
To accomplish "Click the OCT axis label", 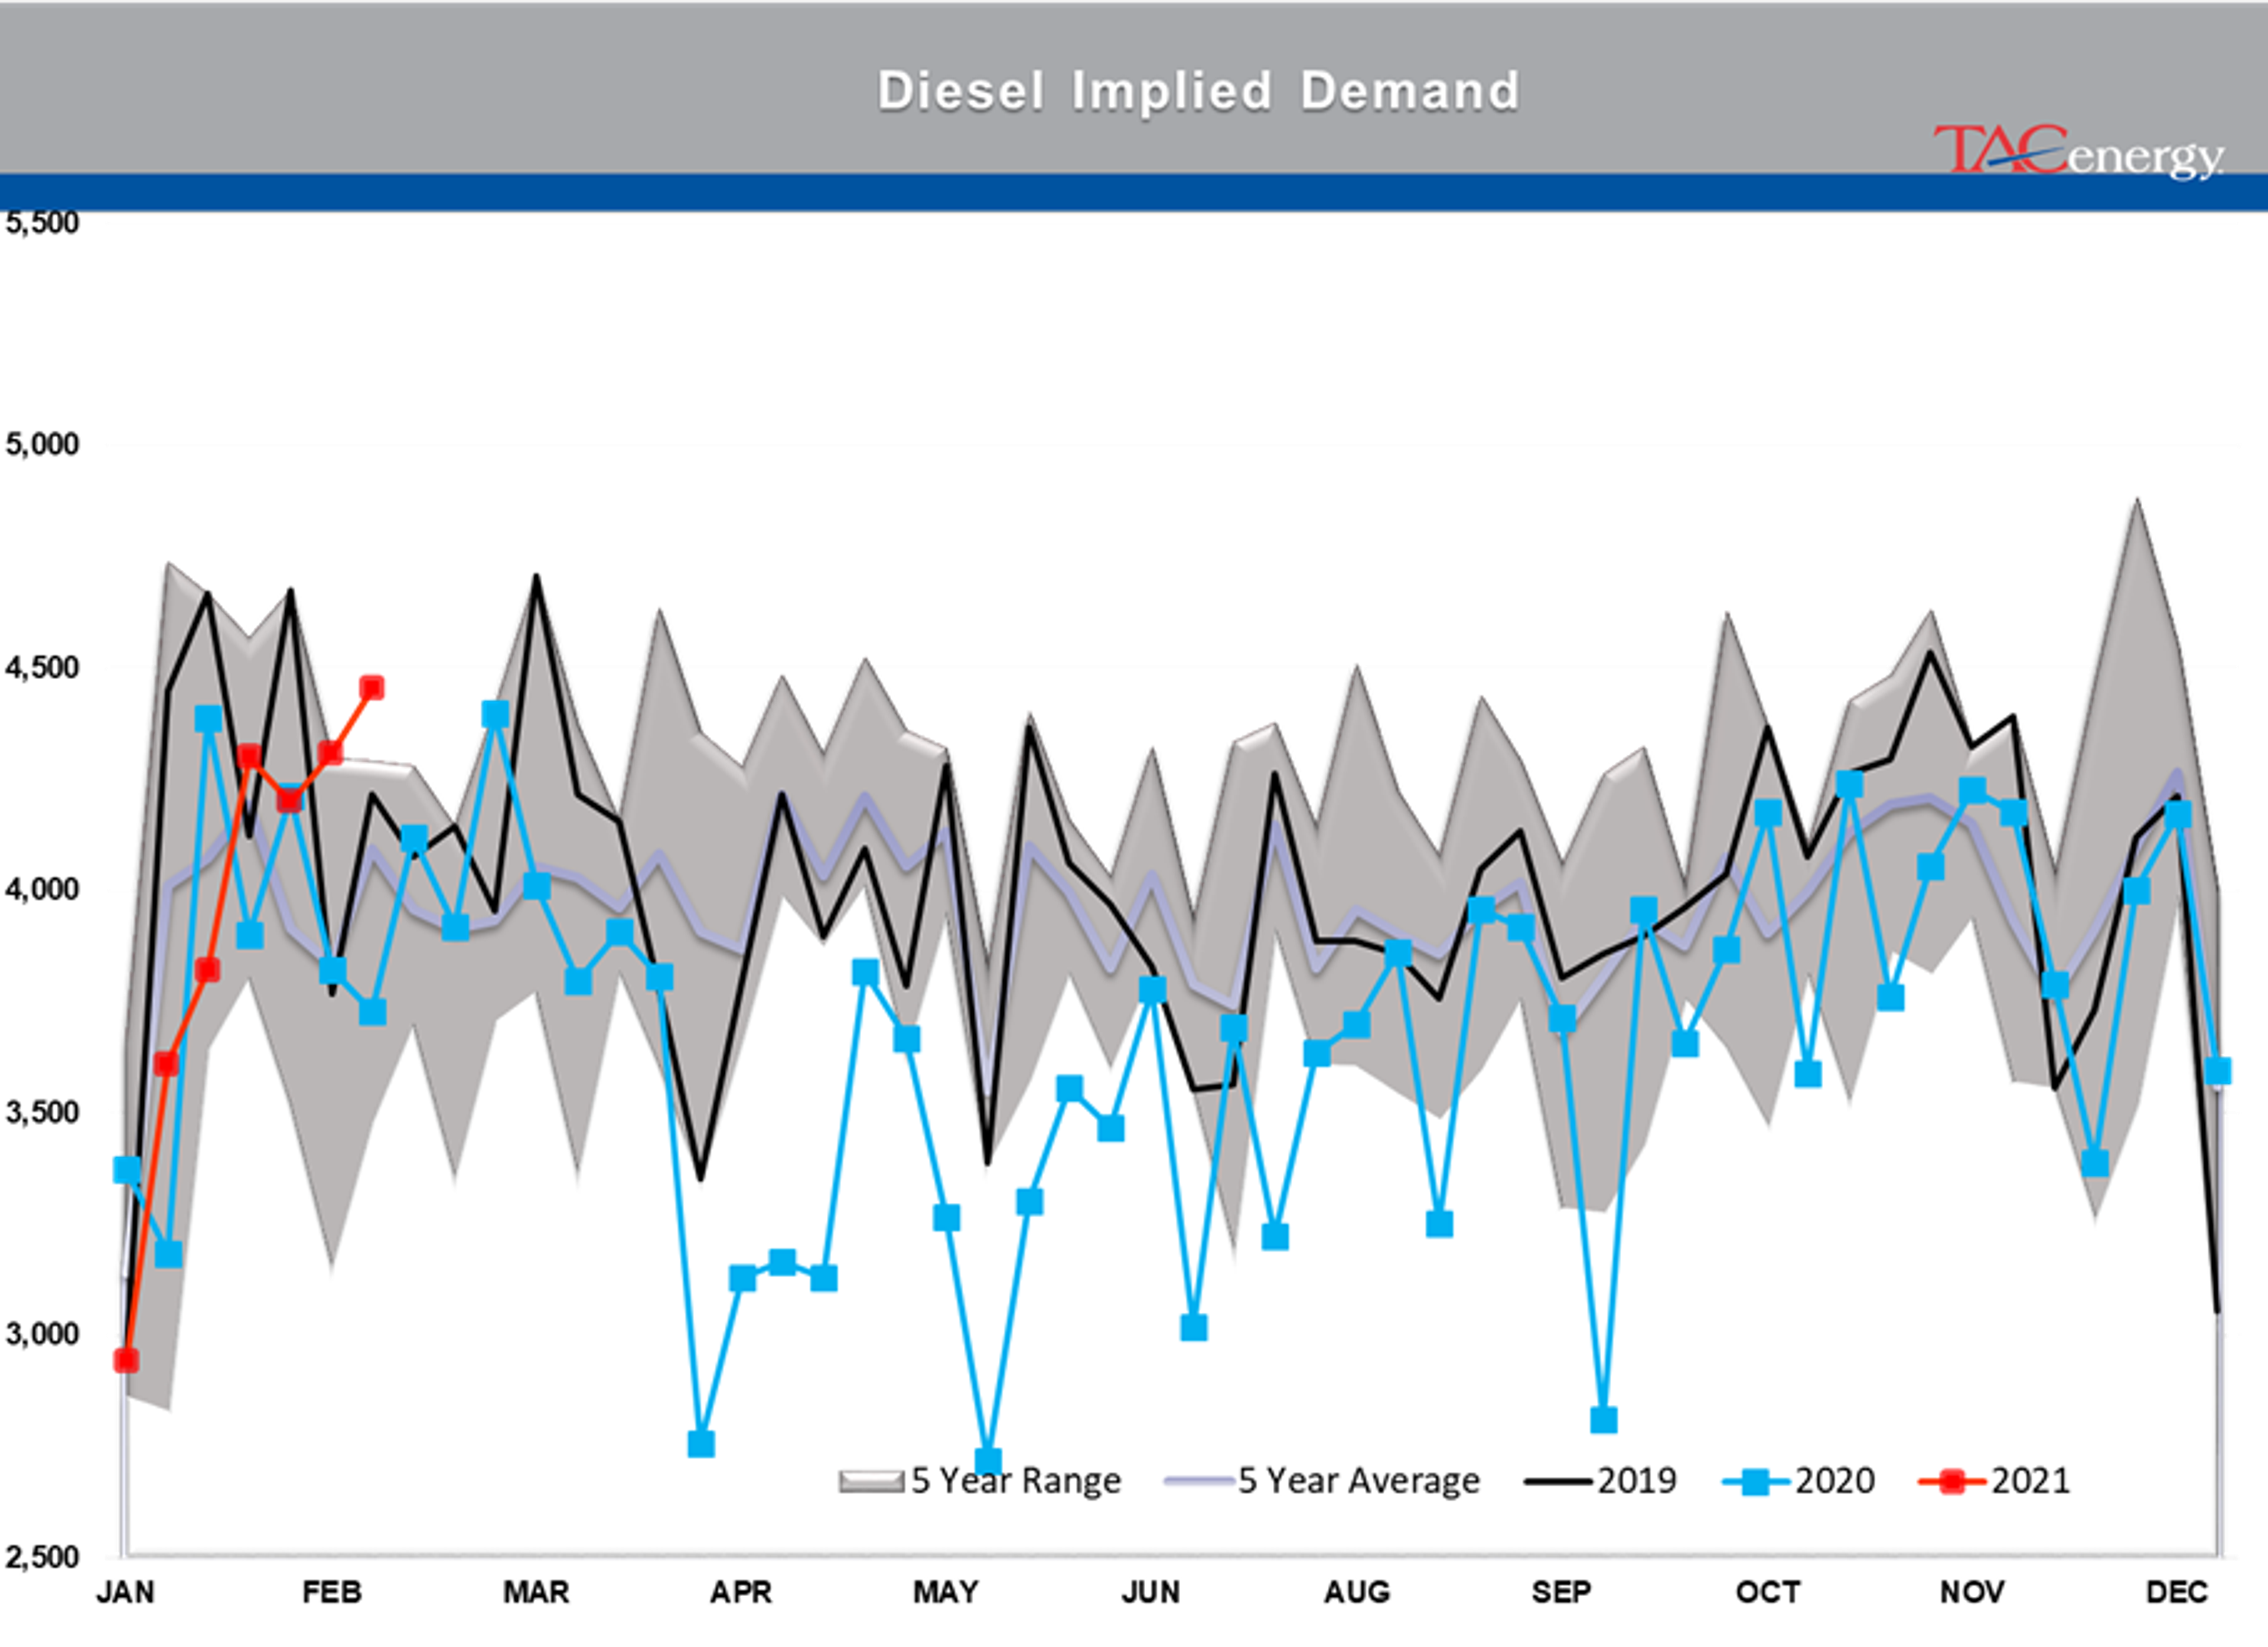I will [1768, 1593].
